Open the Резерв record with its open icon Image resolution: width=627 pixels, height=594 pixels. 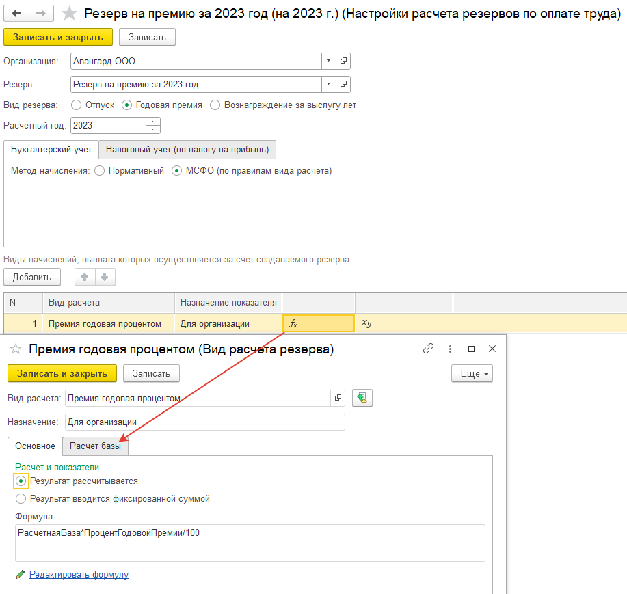coord(343,84)
